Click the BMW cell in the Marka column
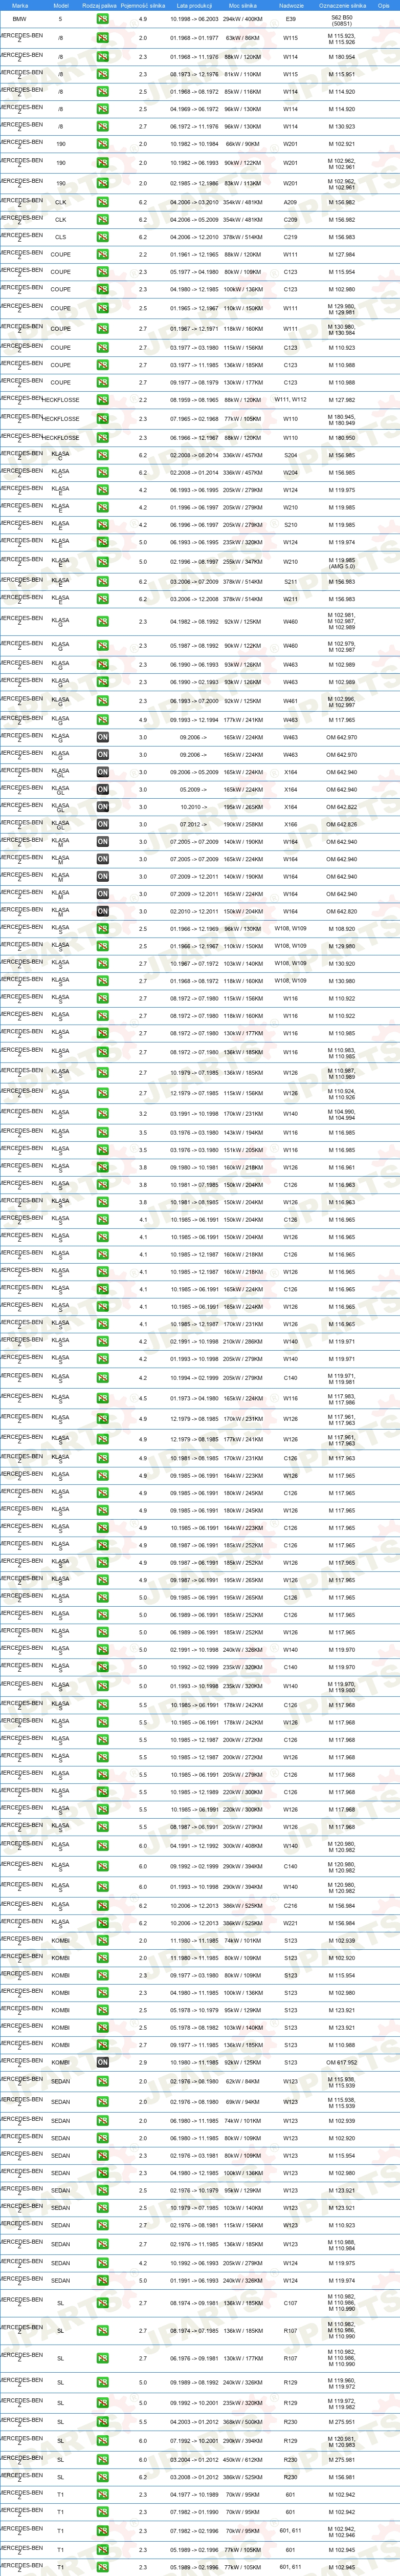Image resolution: width=400 pixels, height=2576 pixels. [20, 19]
